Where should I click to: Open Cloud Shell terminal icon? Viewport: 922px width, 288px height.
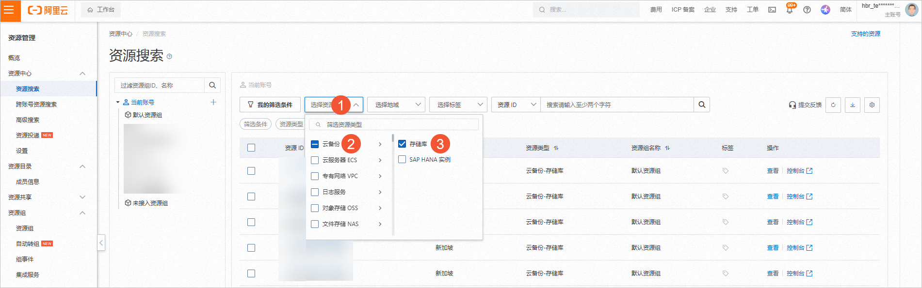click(x=772, y=10)
